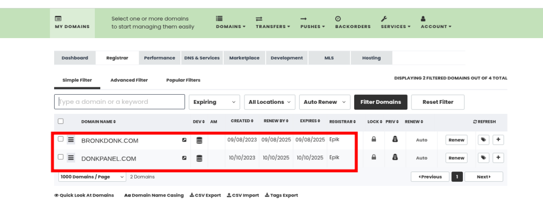Click the Filter Domains button
Viewport: 543px width, 206px height.
(381, 102)
